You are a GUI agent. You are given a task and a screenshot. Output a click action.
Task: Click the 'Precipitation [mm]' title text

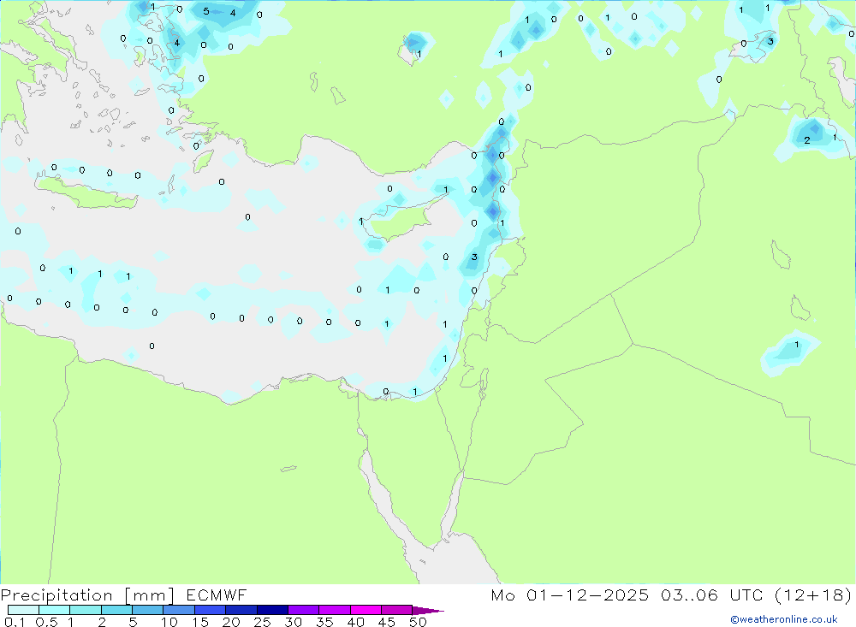[x=87, y=594]
